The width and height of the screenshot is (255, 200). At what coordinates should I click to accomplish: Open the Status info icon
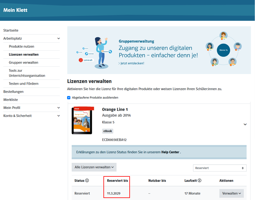click(x=87, y=180)
